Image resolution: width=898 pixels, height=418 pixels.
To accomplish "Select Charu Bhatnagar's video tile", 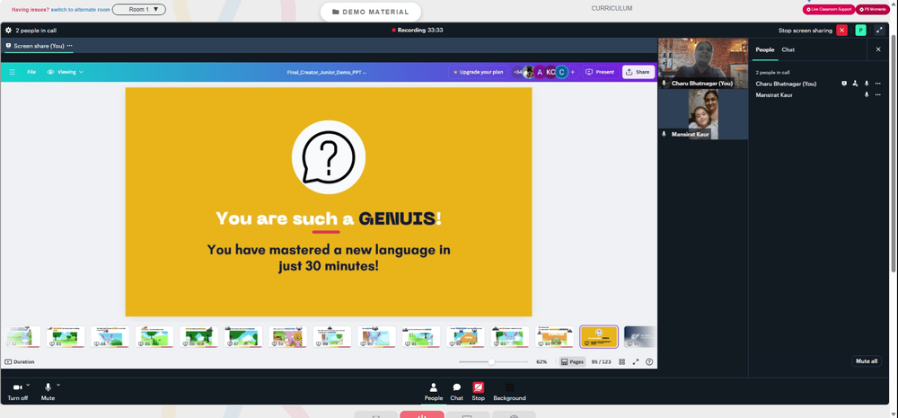I will [x=703, y=63].
